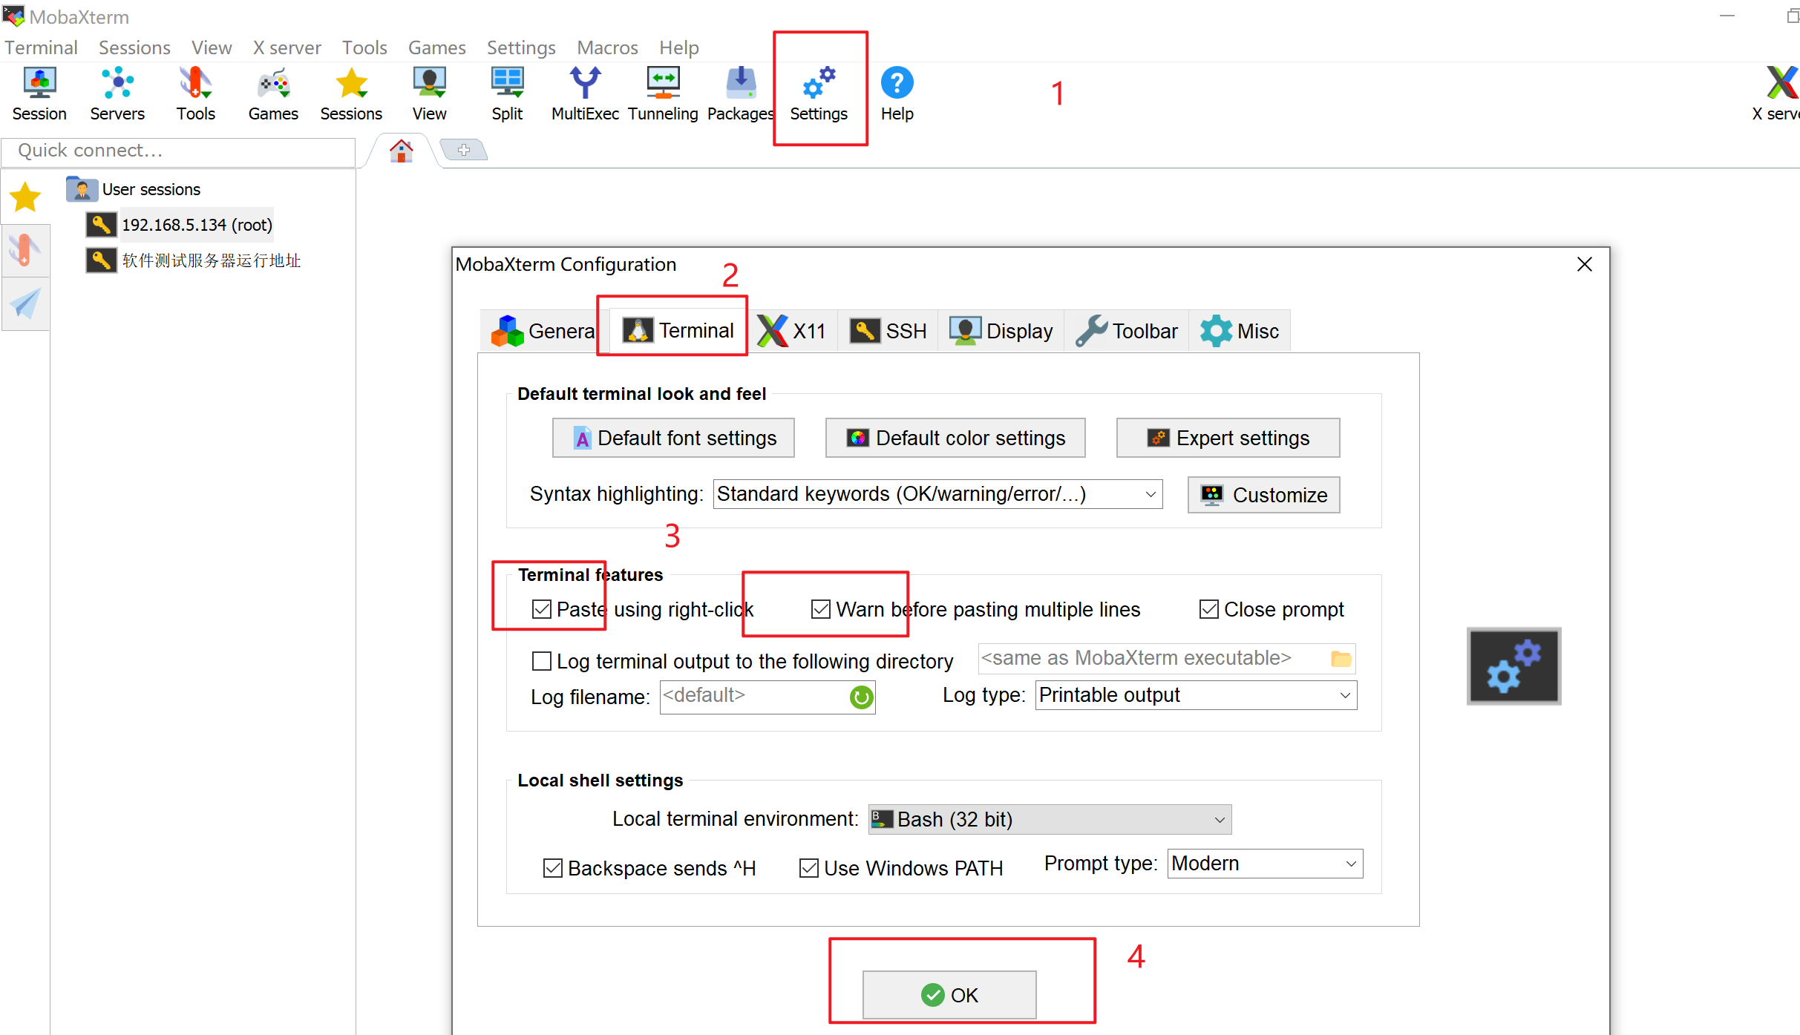The image size is (1800, 1035).
Task: Toggle Paste using right-click checkbox
Action: click(x=542, y=609)
